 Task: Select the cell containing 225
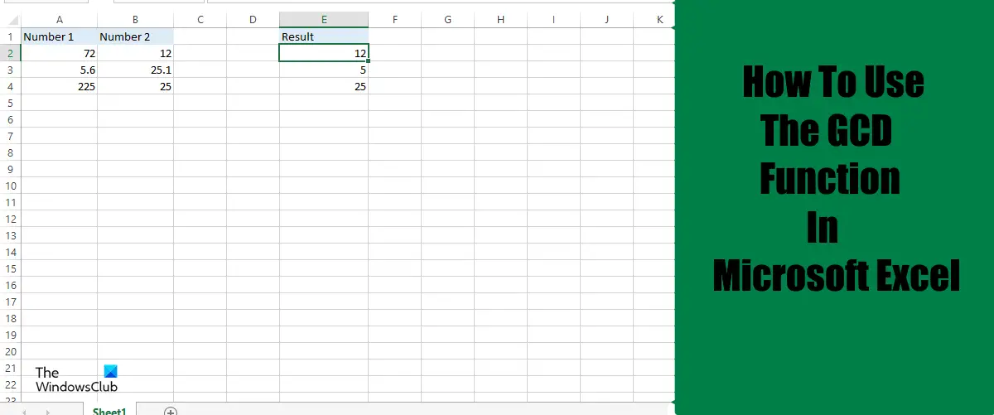pos(60,86)
